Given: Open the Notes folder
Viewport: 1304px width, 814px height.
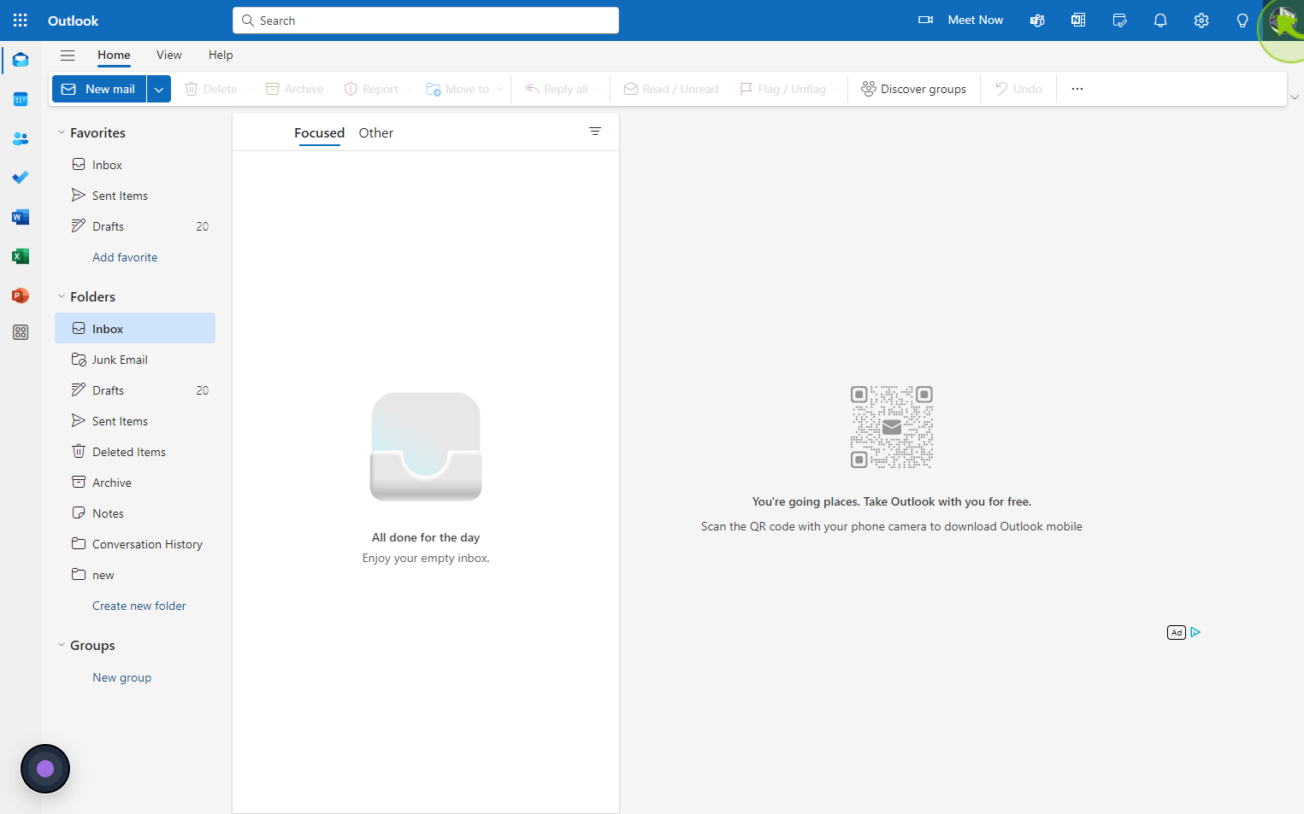Looking at the screenshot, I should [x=135, y=513].
